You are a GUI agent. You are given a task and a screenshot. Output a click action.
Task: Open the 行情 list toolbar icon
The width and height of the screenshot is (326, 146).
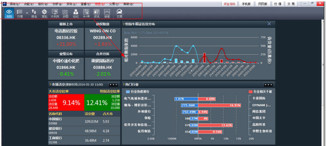click(20, 13)
